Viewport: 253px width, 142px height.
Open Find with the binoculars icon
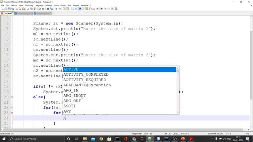click(48, 9)
